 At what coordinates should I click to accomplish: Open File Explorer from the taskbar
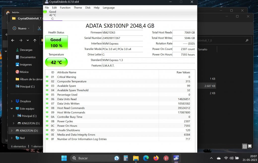[136, 158]
